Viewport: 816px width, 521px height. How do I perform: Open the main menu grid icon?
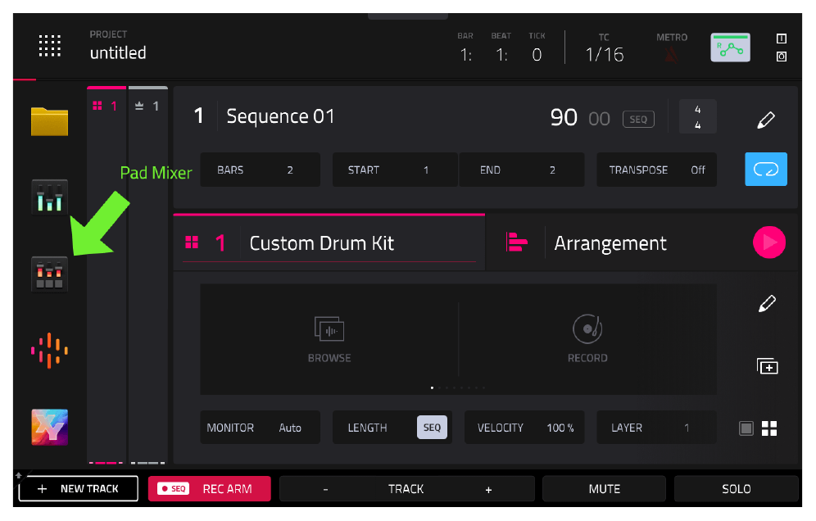click(49, 46)
